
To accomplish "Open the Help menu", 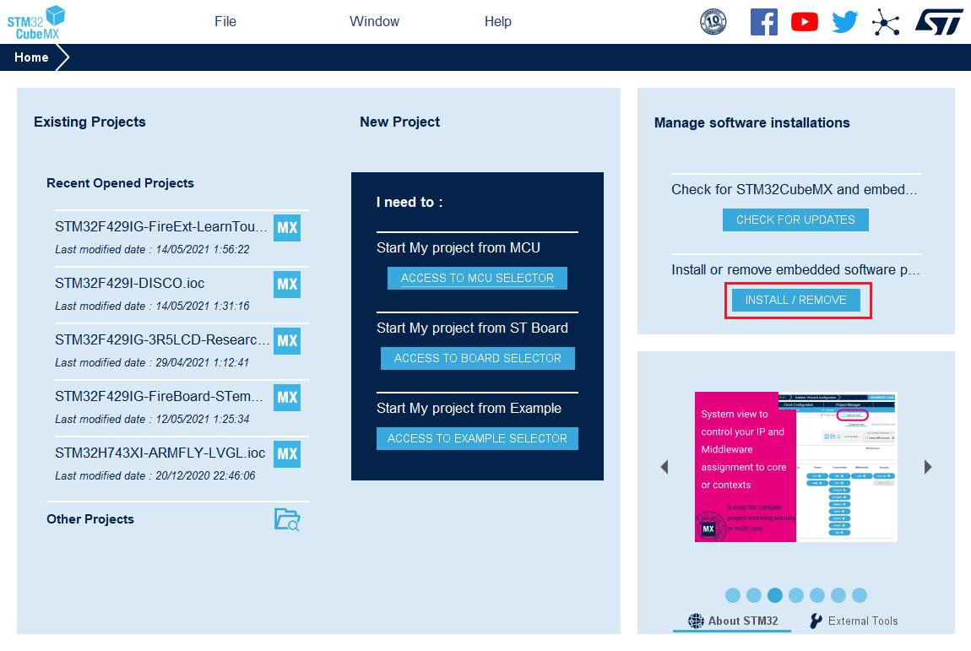I will click(498, 22).
